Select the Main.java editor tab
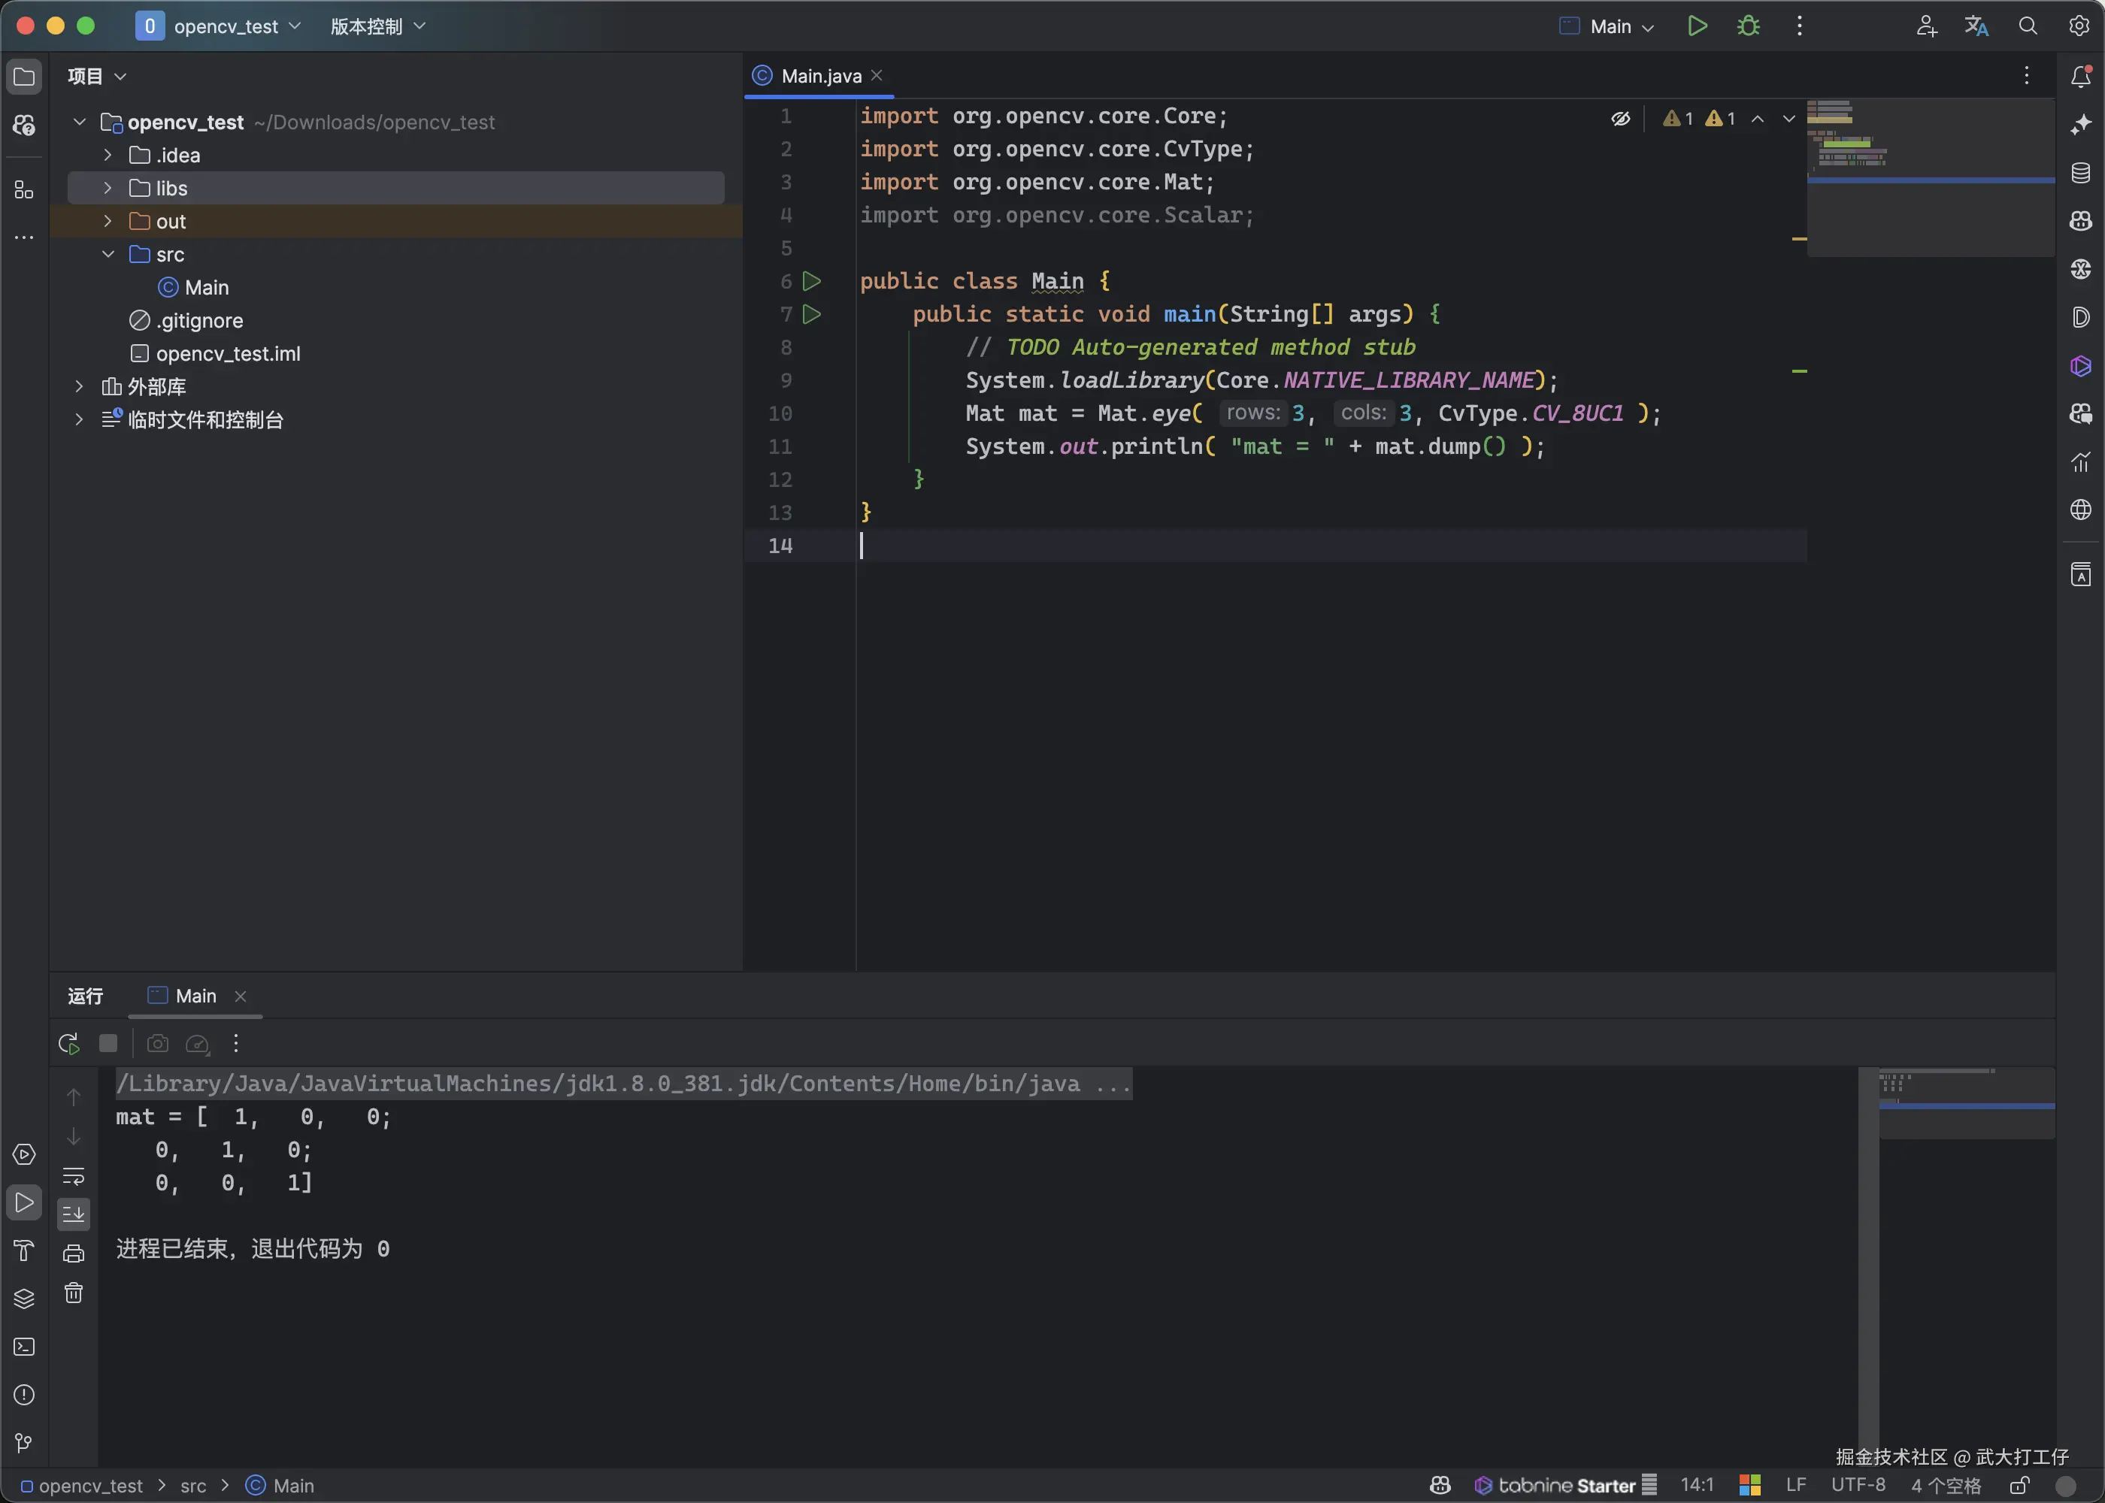This screenshot has width=2105, height=1503. pos(819,76)
